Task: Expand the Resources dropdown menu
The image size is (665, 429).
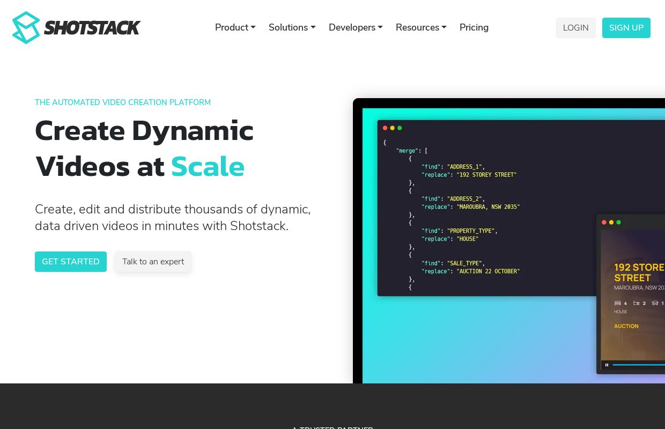Action: coord(421,27)
